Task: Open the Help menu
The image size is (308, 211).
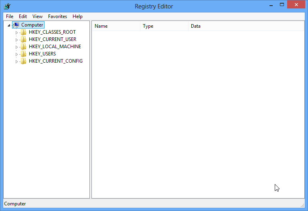Action: (77, 16)
